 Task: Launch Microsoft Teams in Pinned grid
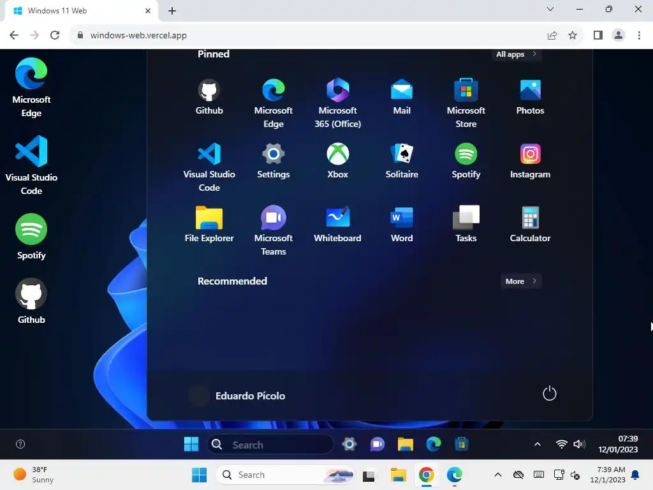pos(273,231)
